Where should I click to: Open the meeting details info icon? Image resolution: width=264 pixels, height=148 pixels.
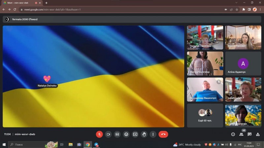point(233,134)
